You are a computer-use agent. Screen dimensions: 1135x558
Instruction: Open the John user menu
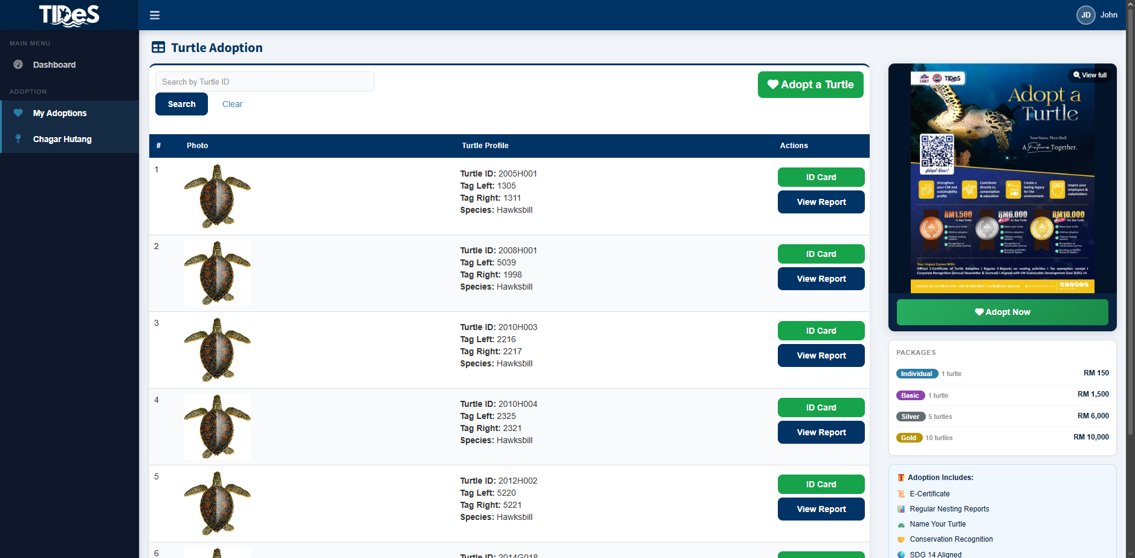[x=1108, y=15]
